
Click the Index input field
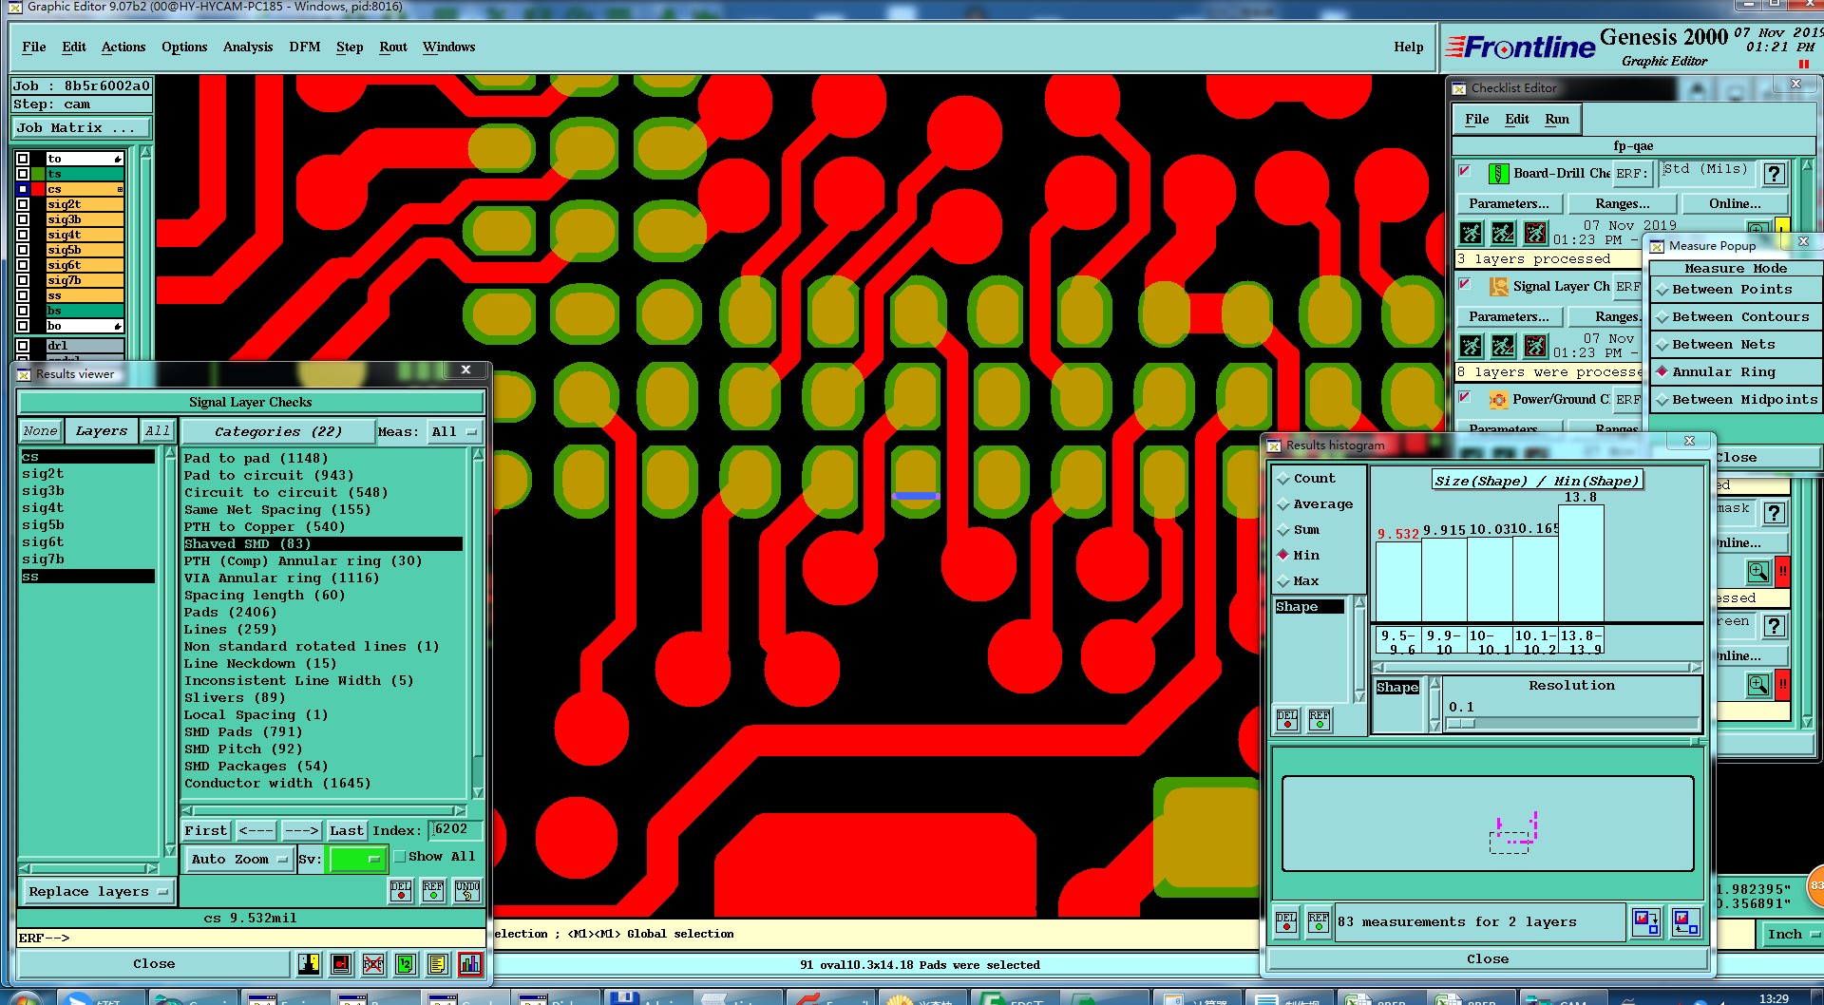click(455, 830)
